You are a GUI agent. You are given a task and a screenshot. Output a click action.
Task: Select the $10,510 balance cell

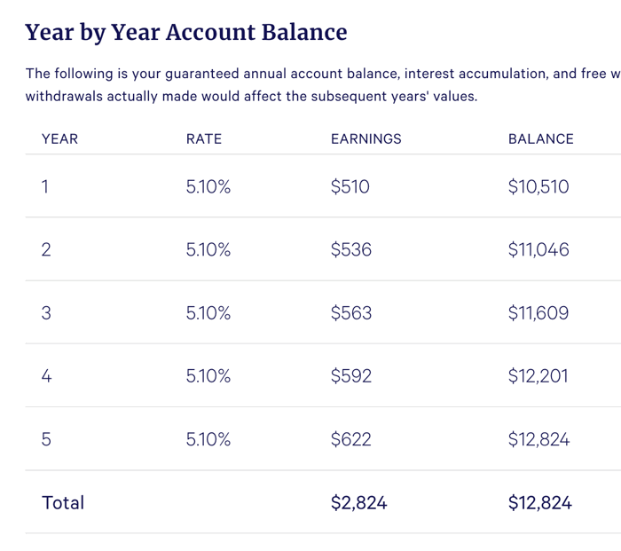point(538,187)
